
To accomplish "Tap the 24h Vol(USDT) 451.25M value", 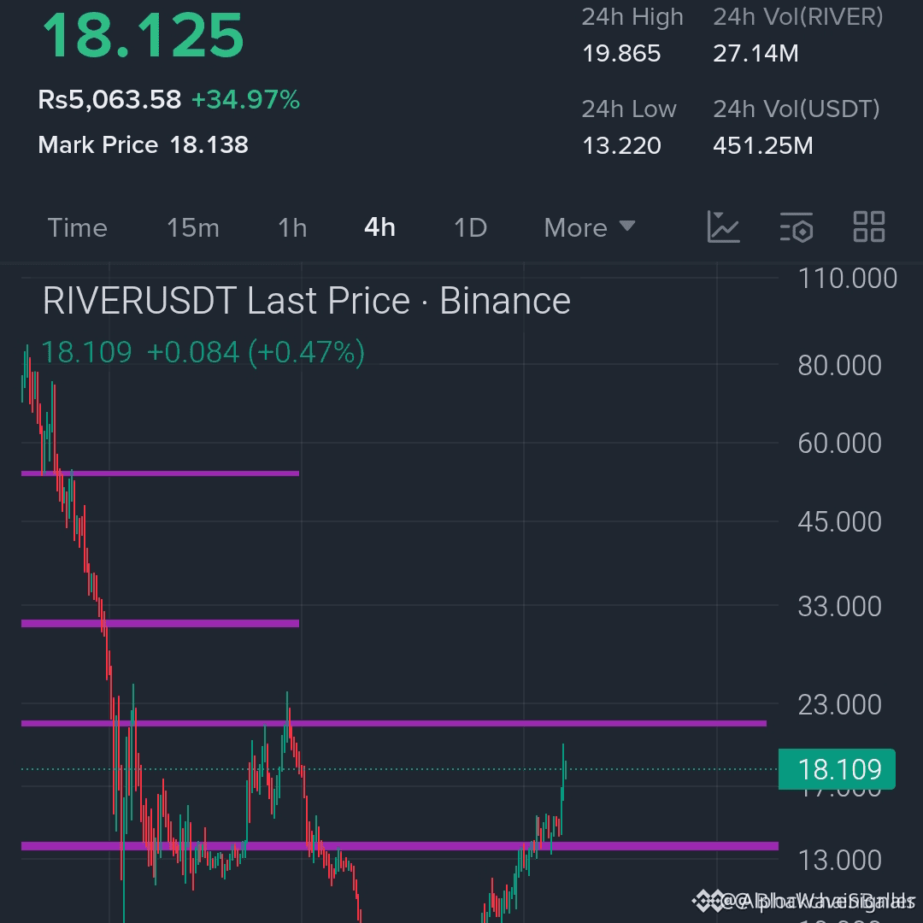I will point(763,145).
